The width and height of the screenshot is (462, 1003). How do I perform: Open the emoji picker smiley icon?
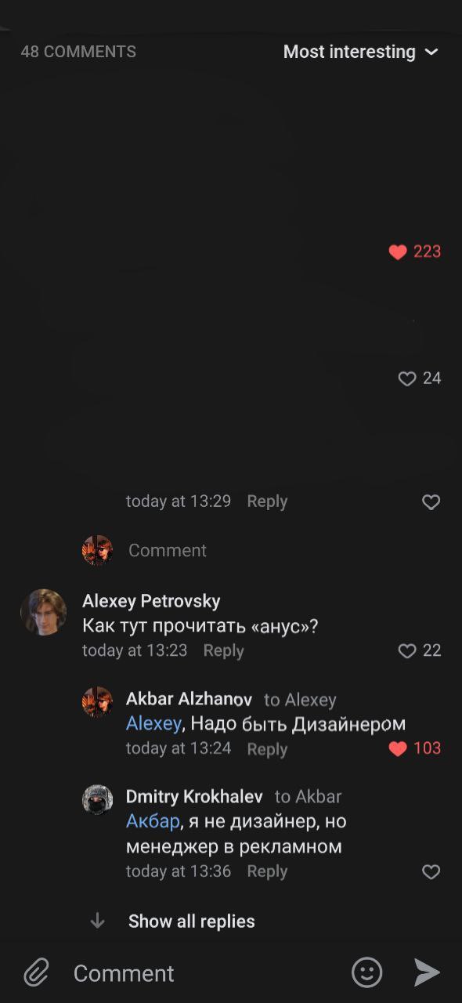(366, 972)
